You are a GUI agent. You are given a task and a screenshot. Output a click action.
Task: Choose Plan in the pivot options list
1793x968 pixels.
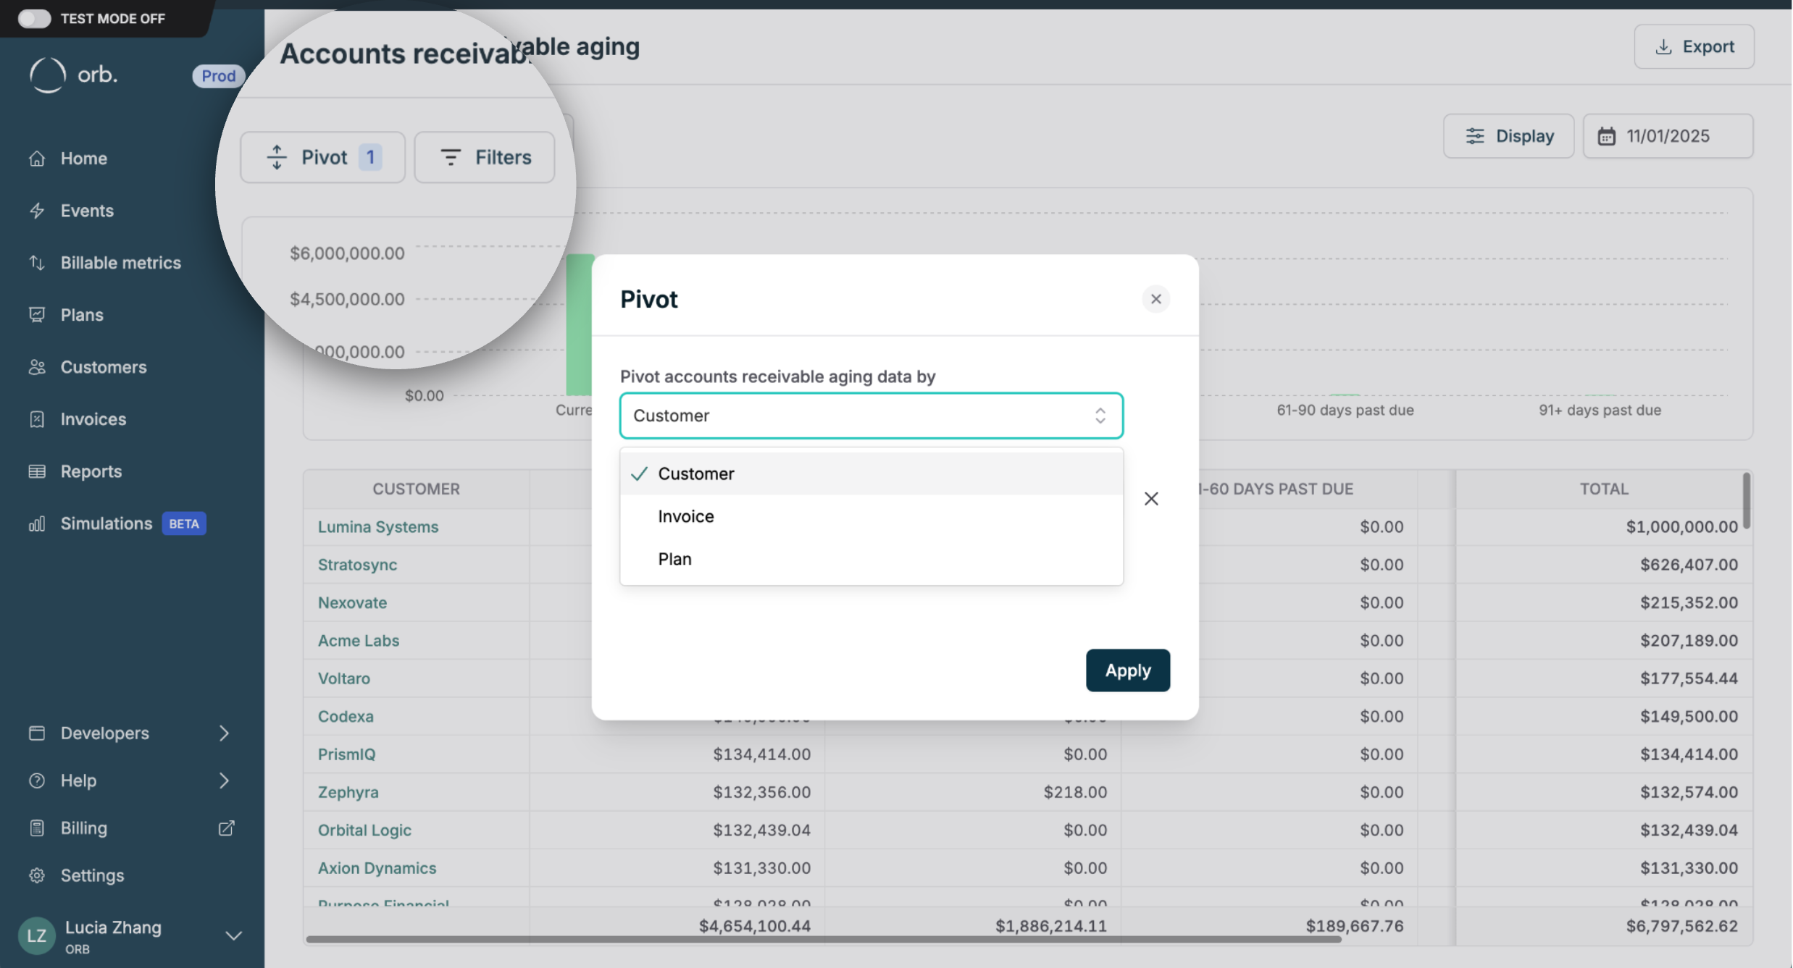click(674, 558)
